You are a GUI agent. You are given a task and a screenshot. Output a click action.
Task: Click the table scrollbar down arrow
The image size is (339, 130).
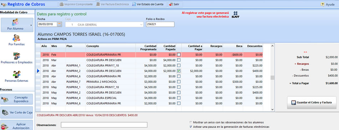272,109
